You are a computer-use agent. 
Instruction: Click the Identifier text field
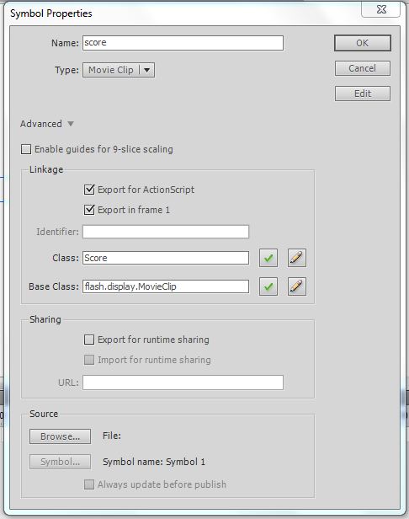[x=166, y=232]
